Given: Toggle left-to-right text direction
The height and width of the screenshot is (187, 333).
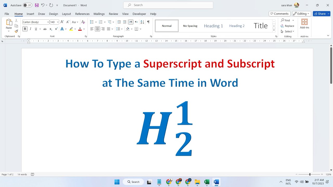Looking at the screenshot, I should point(131,22).
